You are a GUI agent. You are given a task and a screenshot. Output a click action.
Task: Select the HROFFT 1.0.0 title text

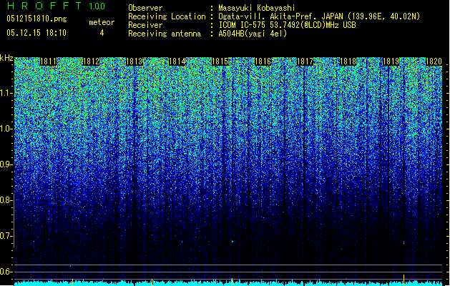click(56, 6)
